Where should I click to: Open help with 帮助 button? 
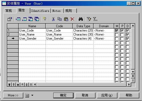click(129, 95)
